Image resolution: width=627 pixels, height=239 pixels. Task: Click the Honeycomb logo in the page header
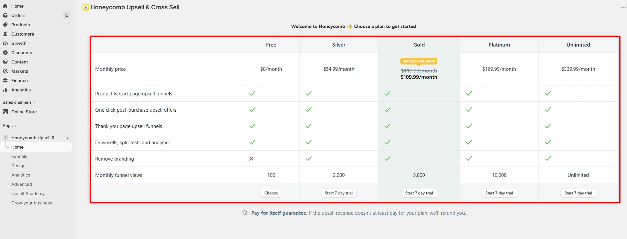click(86, 7)
